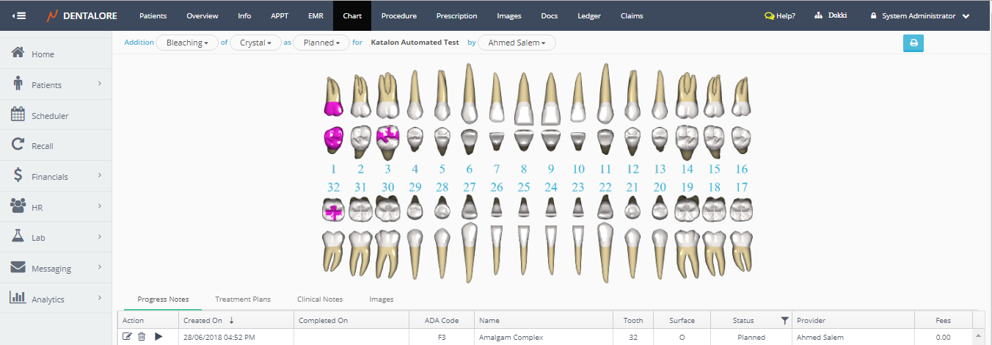Viewport: 992px width, 345px height.
Task: Open Recall from the sidebar
Action: [42, 146]
